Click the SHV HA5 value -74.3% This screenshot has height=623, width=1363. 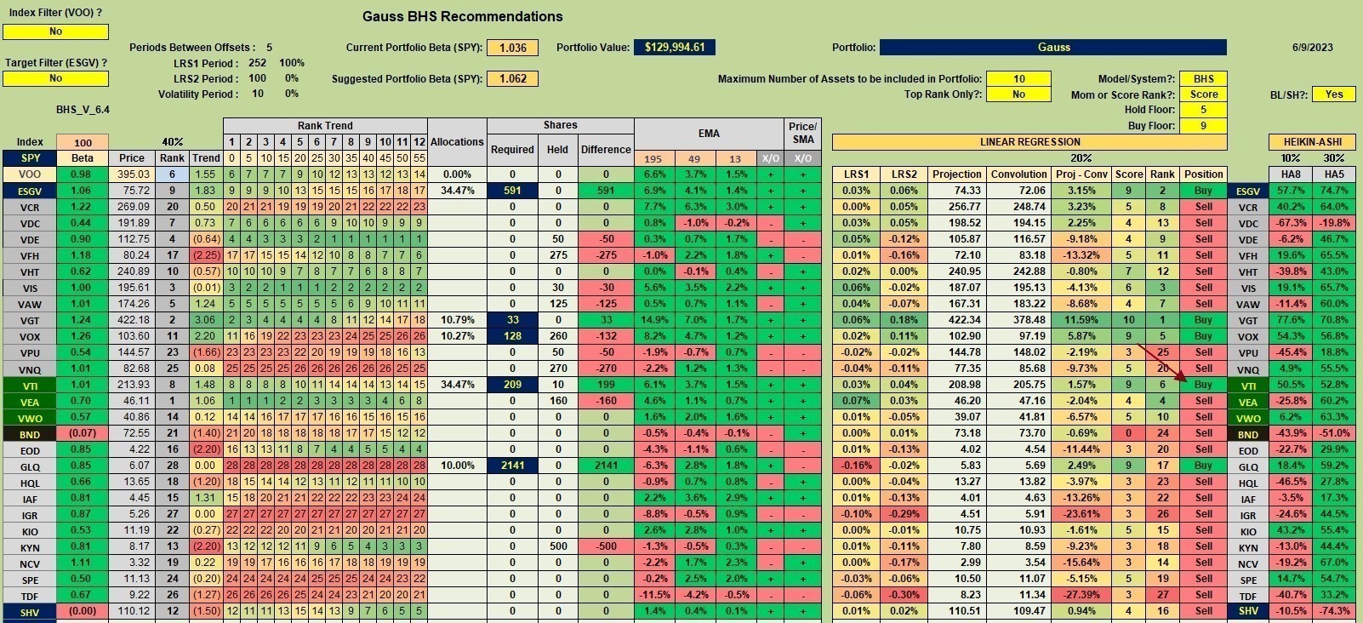[x=1334, y=611]
